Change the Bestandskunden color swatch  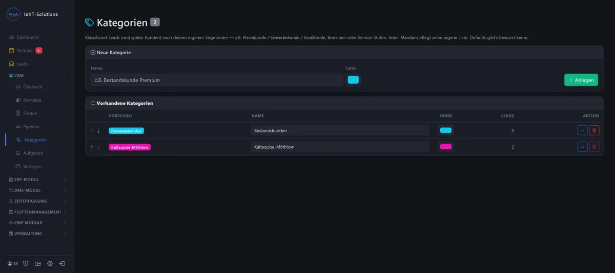pos(446,130)
